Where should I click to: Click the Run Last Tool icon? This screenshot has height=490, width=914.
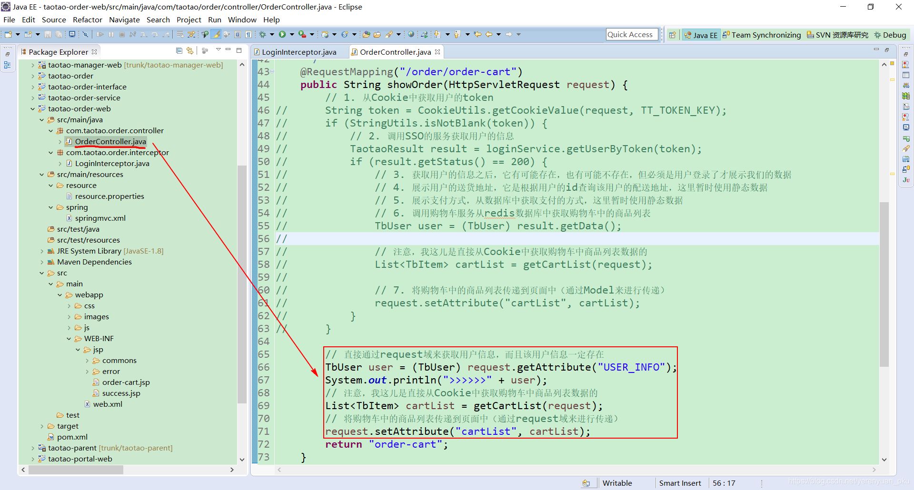[302, 34]
